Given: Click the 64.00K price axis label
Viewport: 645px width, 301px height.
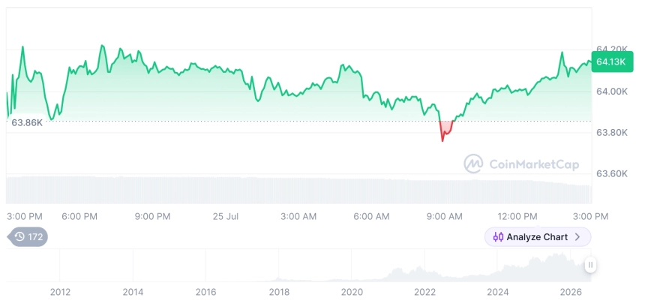Looking at the screenshot, I should coord(612,92).
